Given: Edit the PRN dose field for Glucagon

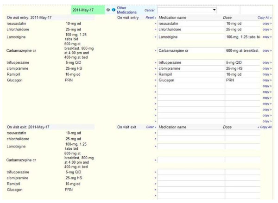Looking at the screenshot, I should [x=242, y=80].
